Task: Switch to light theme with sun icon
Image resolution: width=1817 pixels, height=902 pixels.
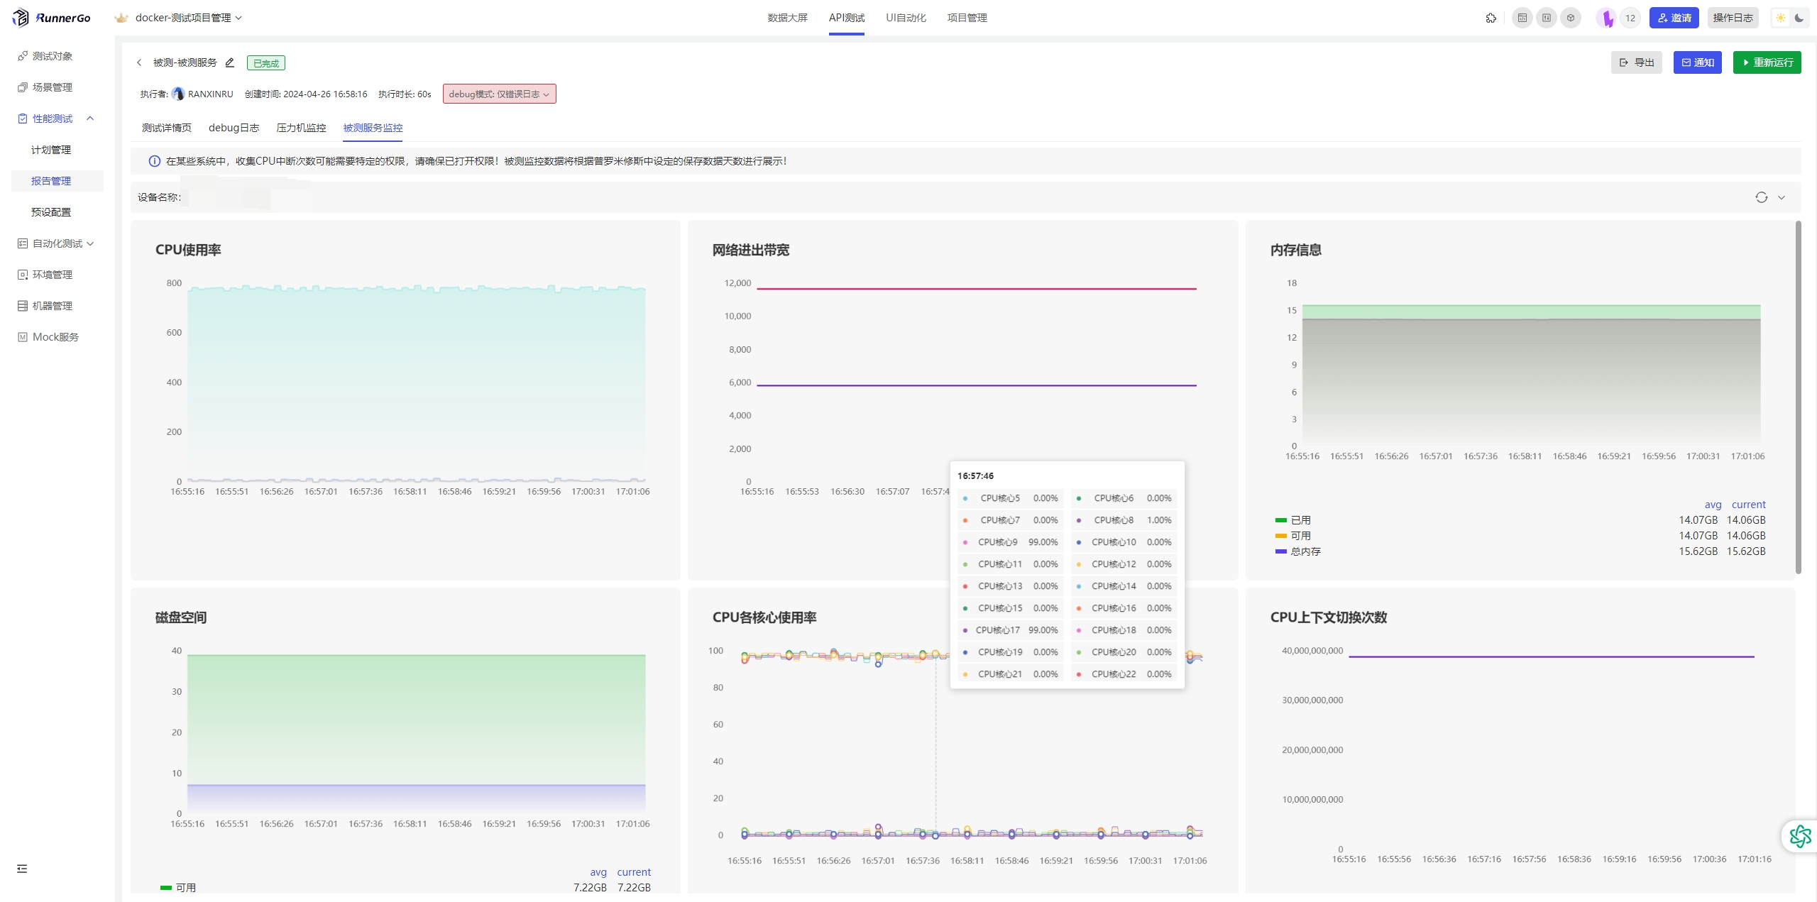Action: pos(1781,18)
